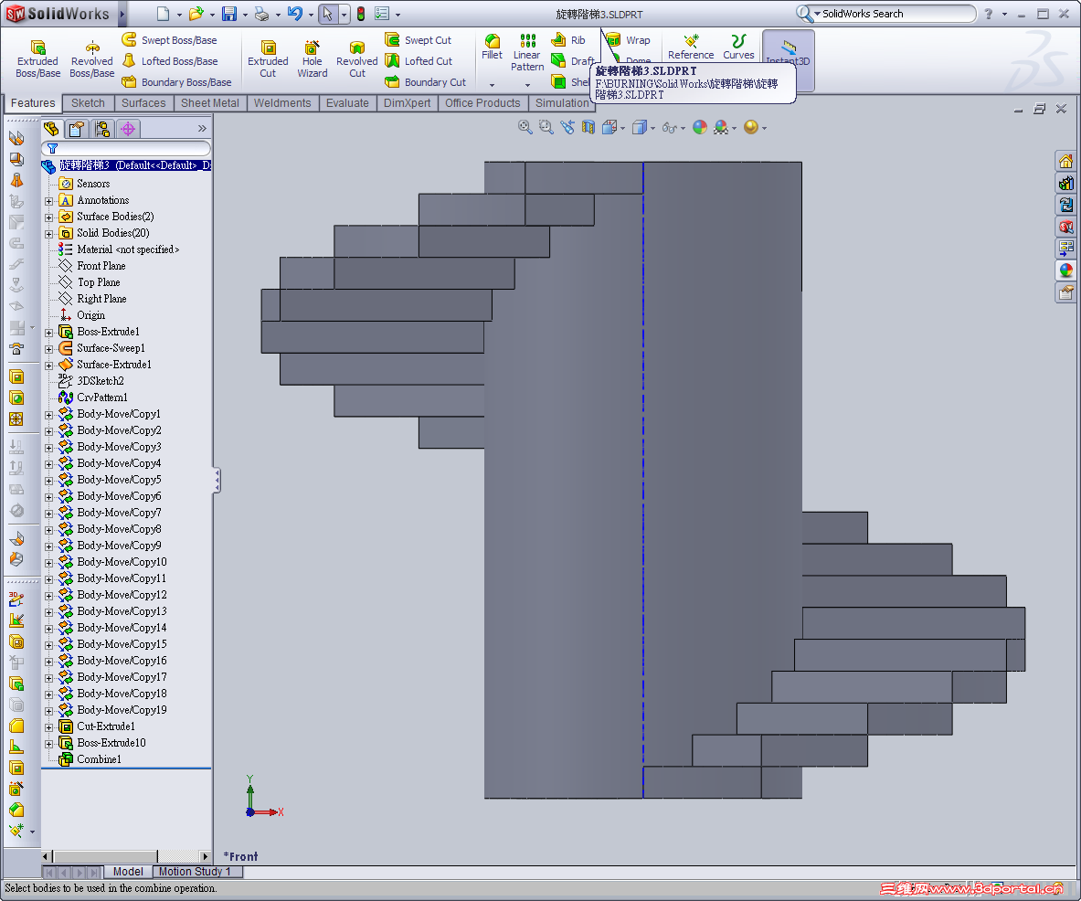Open the Display Style dropdown arrow

point(652,128)
